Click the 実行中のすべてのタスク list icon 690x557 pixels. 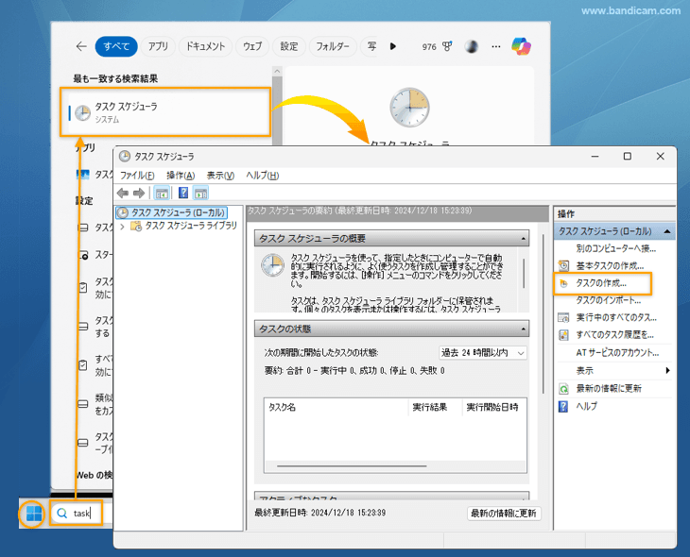pos(563,317)
